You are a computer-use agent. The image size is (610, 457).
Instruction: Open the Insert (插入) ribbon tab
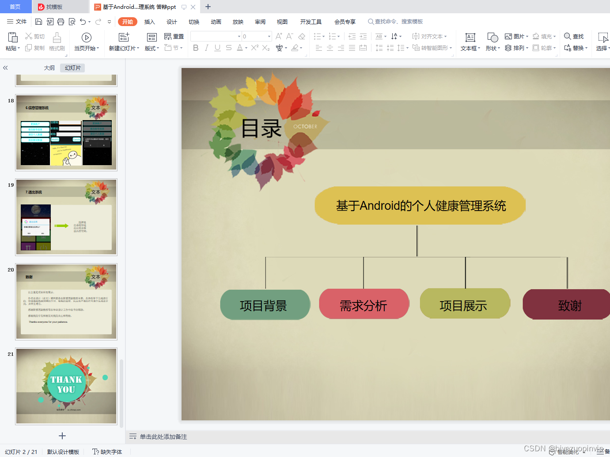[x=150, y=22]
